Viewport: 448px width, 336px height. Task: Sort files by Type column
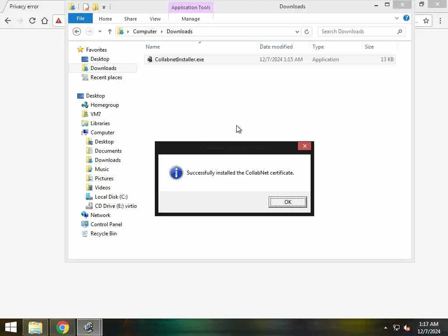pos(318,46)
